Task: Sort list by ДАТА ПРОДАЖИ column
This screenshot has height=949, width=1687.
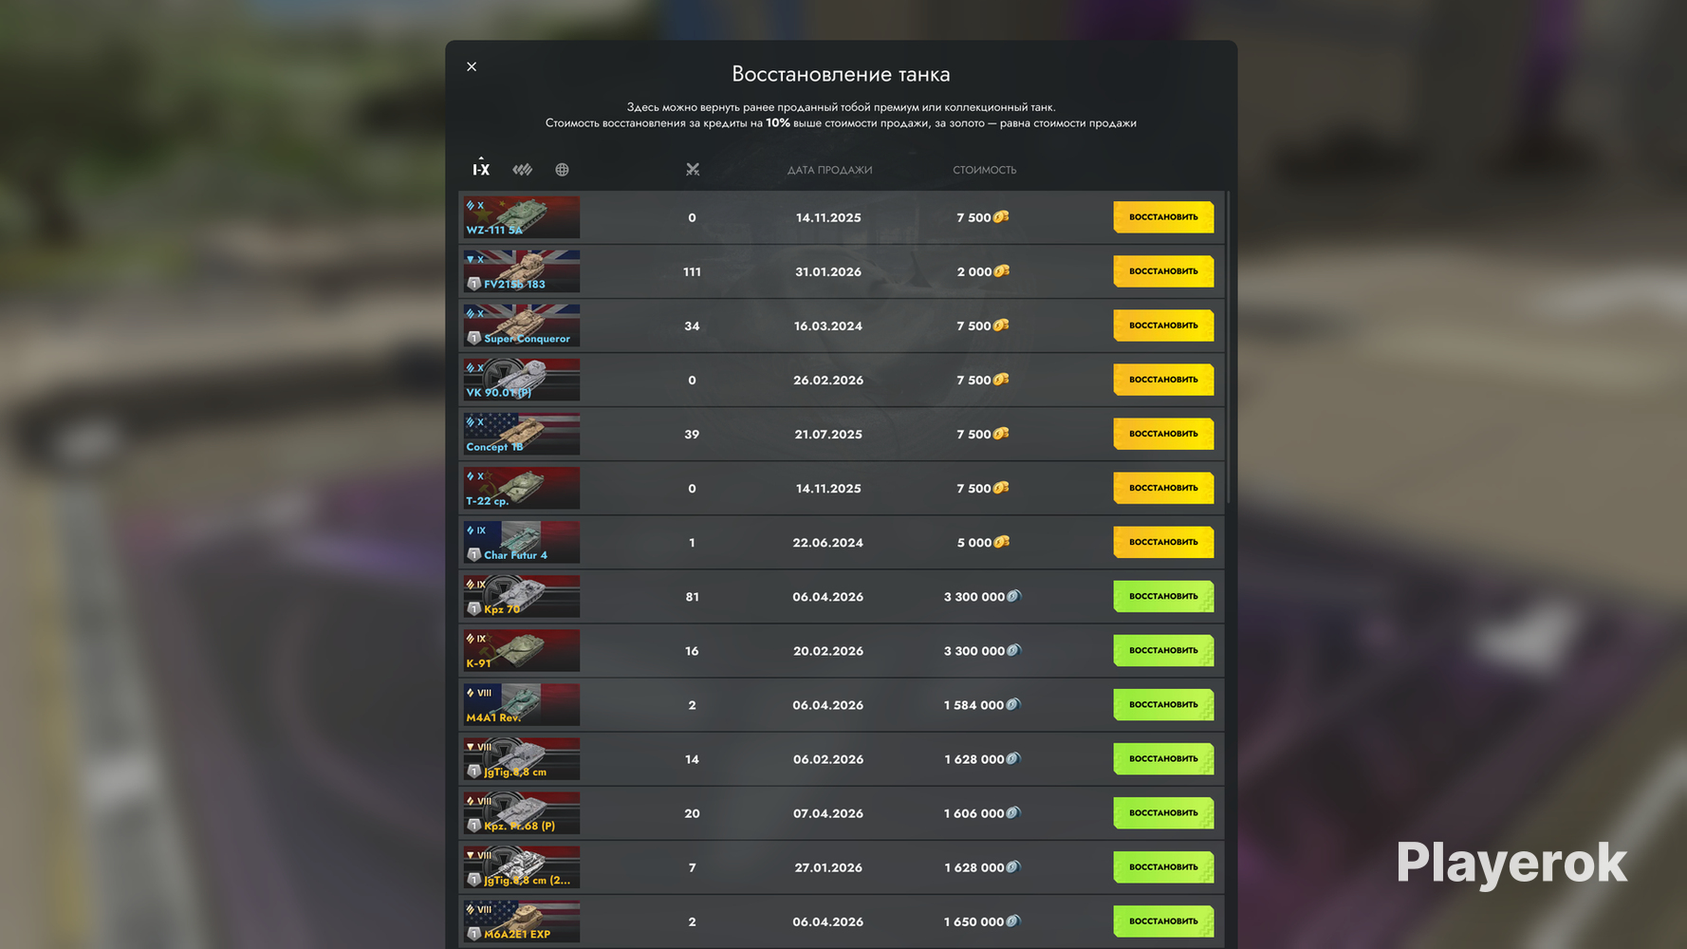Action: pos(829,170)
